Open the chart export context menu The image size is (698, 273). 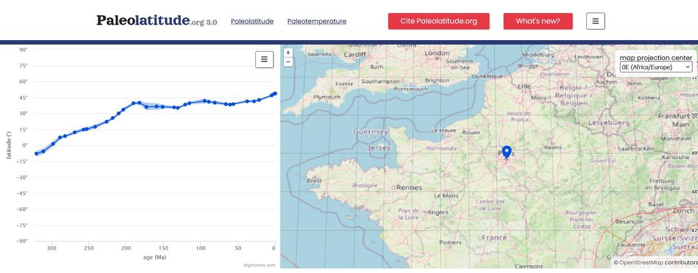264,60
